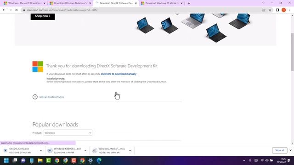Click the Microsoft logo beside thank you message

point(38,66)
